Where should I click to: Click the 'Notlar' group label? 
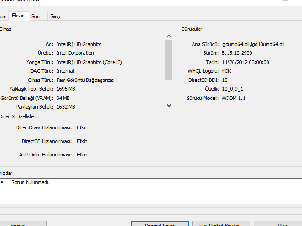click(x=6, y=173)
